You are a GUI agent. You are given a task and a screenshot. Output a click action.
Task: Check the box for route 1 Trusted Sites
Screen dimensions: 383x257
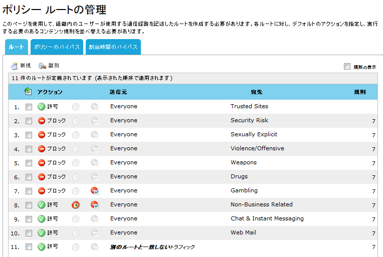click(29, 107)
